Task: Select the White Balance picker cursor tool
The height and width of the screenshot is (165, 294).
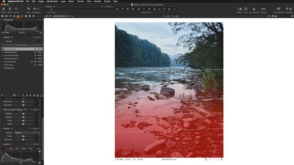Action: (x=164, y=9)
